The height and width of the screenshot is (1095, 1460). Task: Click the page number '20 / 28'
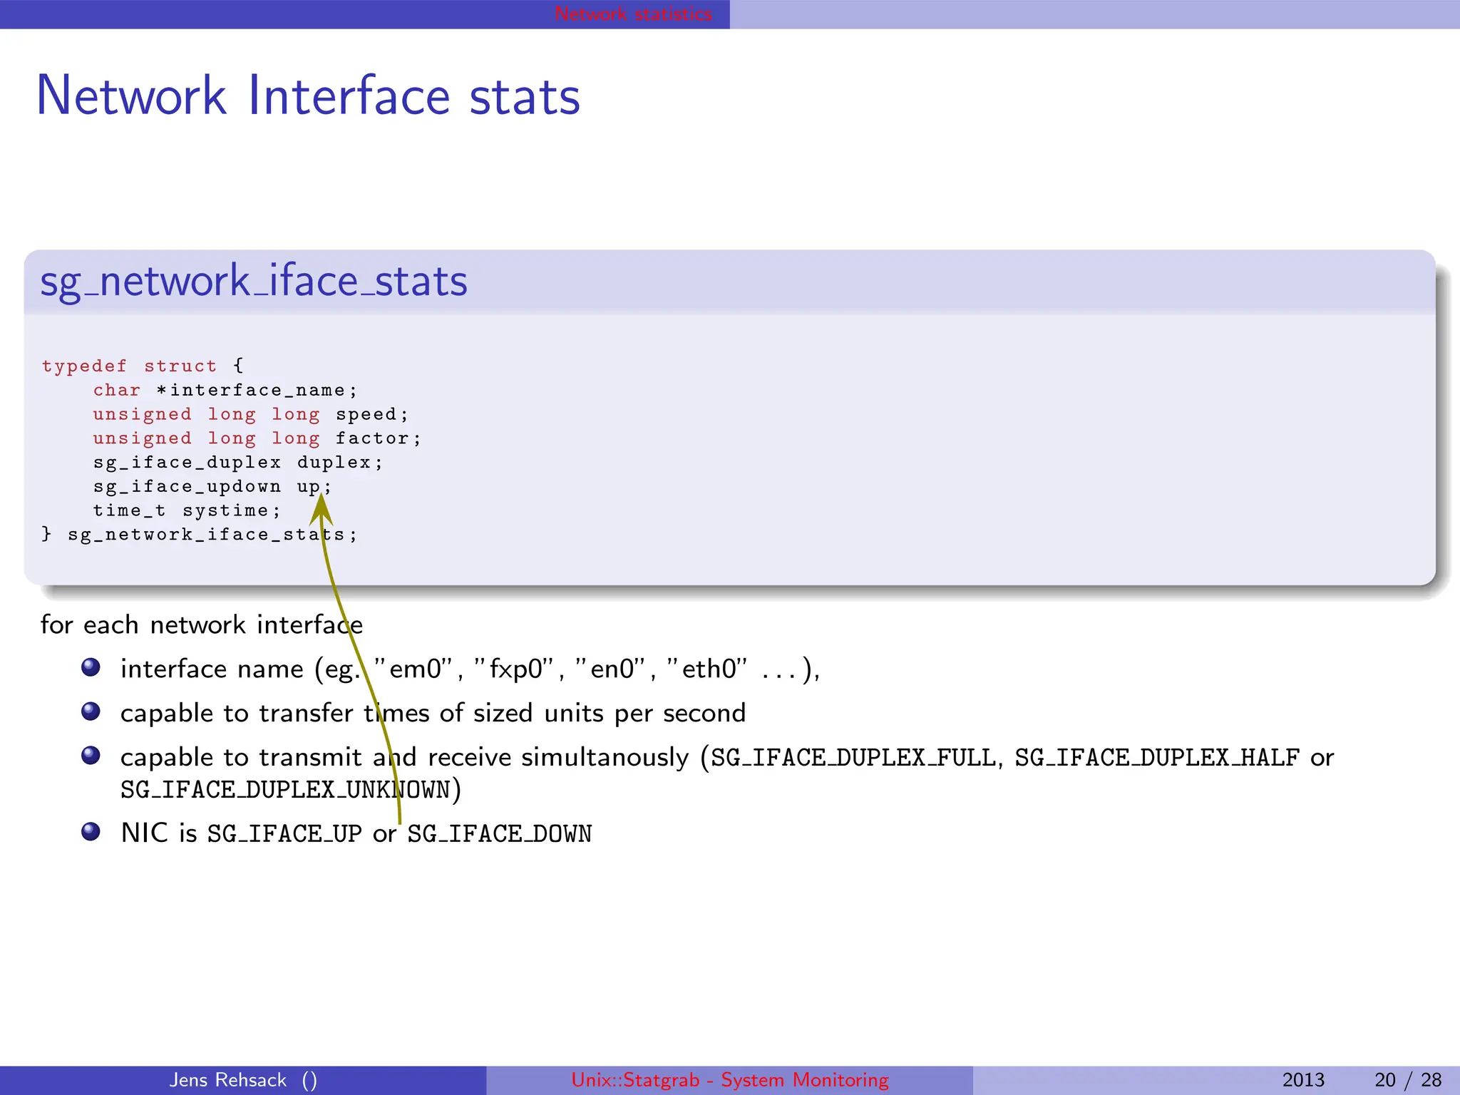(1408, 1079)
